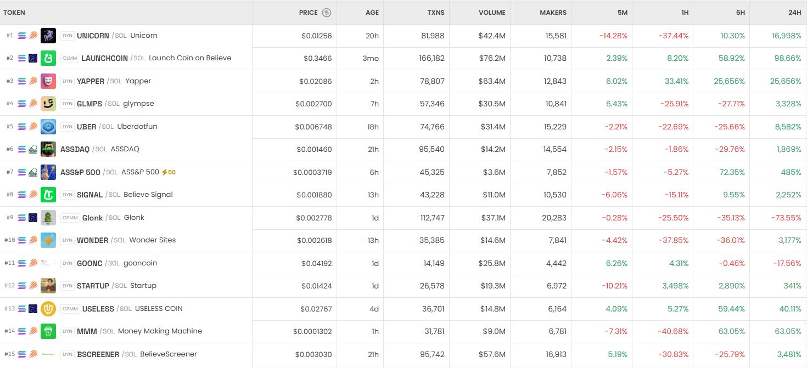Click MMM price $0.0001302
The image size is (807, 368).
coord(312,331)
